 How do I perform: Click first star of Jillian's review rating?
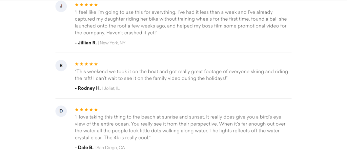tap(77, 5)
